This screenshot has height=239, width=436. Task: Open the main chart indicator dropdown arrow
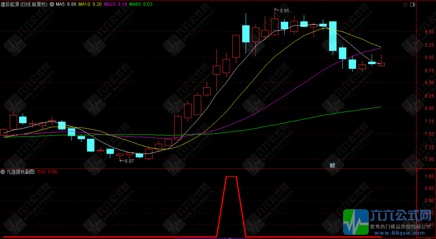pos(52,4)
